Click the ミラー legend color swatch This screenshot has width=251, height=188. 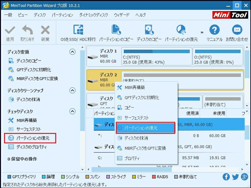tap(134, 177)
